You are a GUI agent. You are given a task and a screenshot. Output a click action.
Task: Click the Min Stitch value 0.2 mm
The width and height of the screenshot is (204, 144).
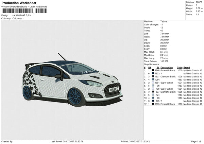(164, 55)
